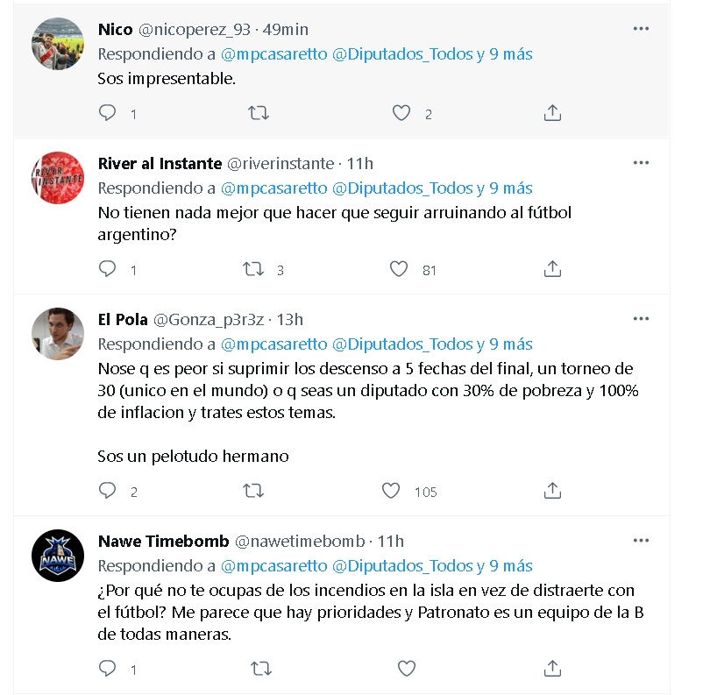The width and height of the screenshot is (703, 695).
Task: Retweet El Pola's tweet
Action: [253, 491]
